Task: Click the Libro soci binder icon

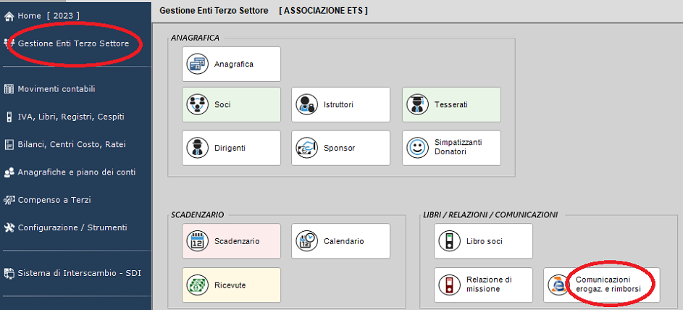Action: tap(450, 241)
